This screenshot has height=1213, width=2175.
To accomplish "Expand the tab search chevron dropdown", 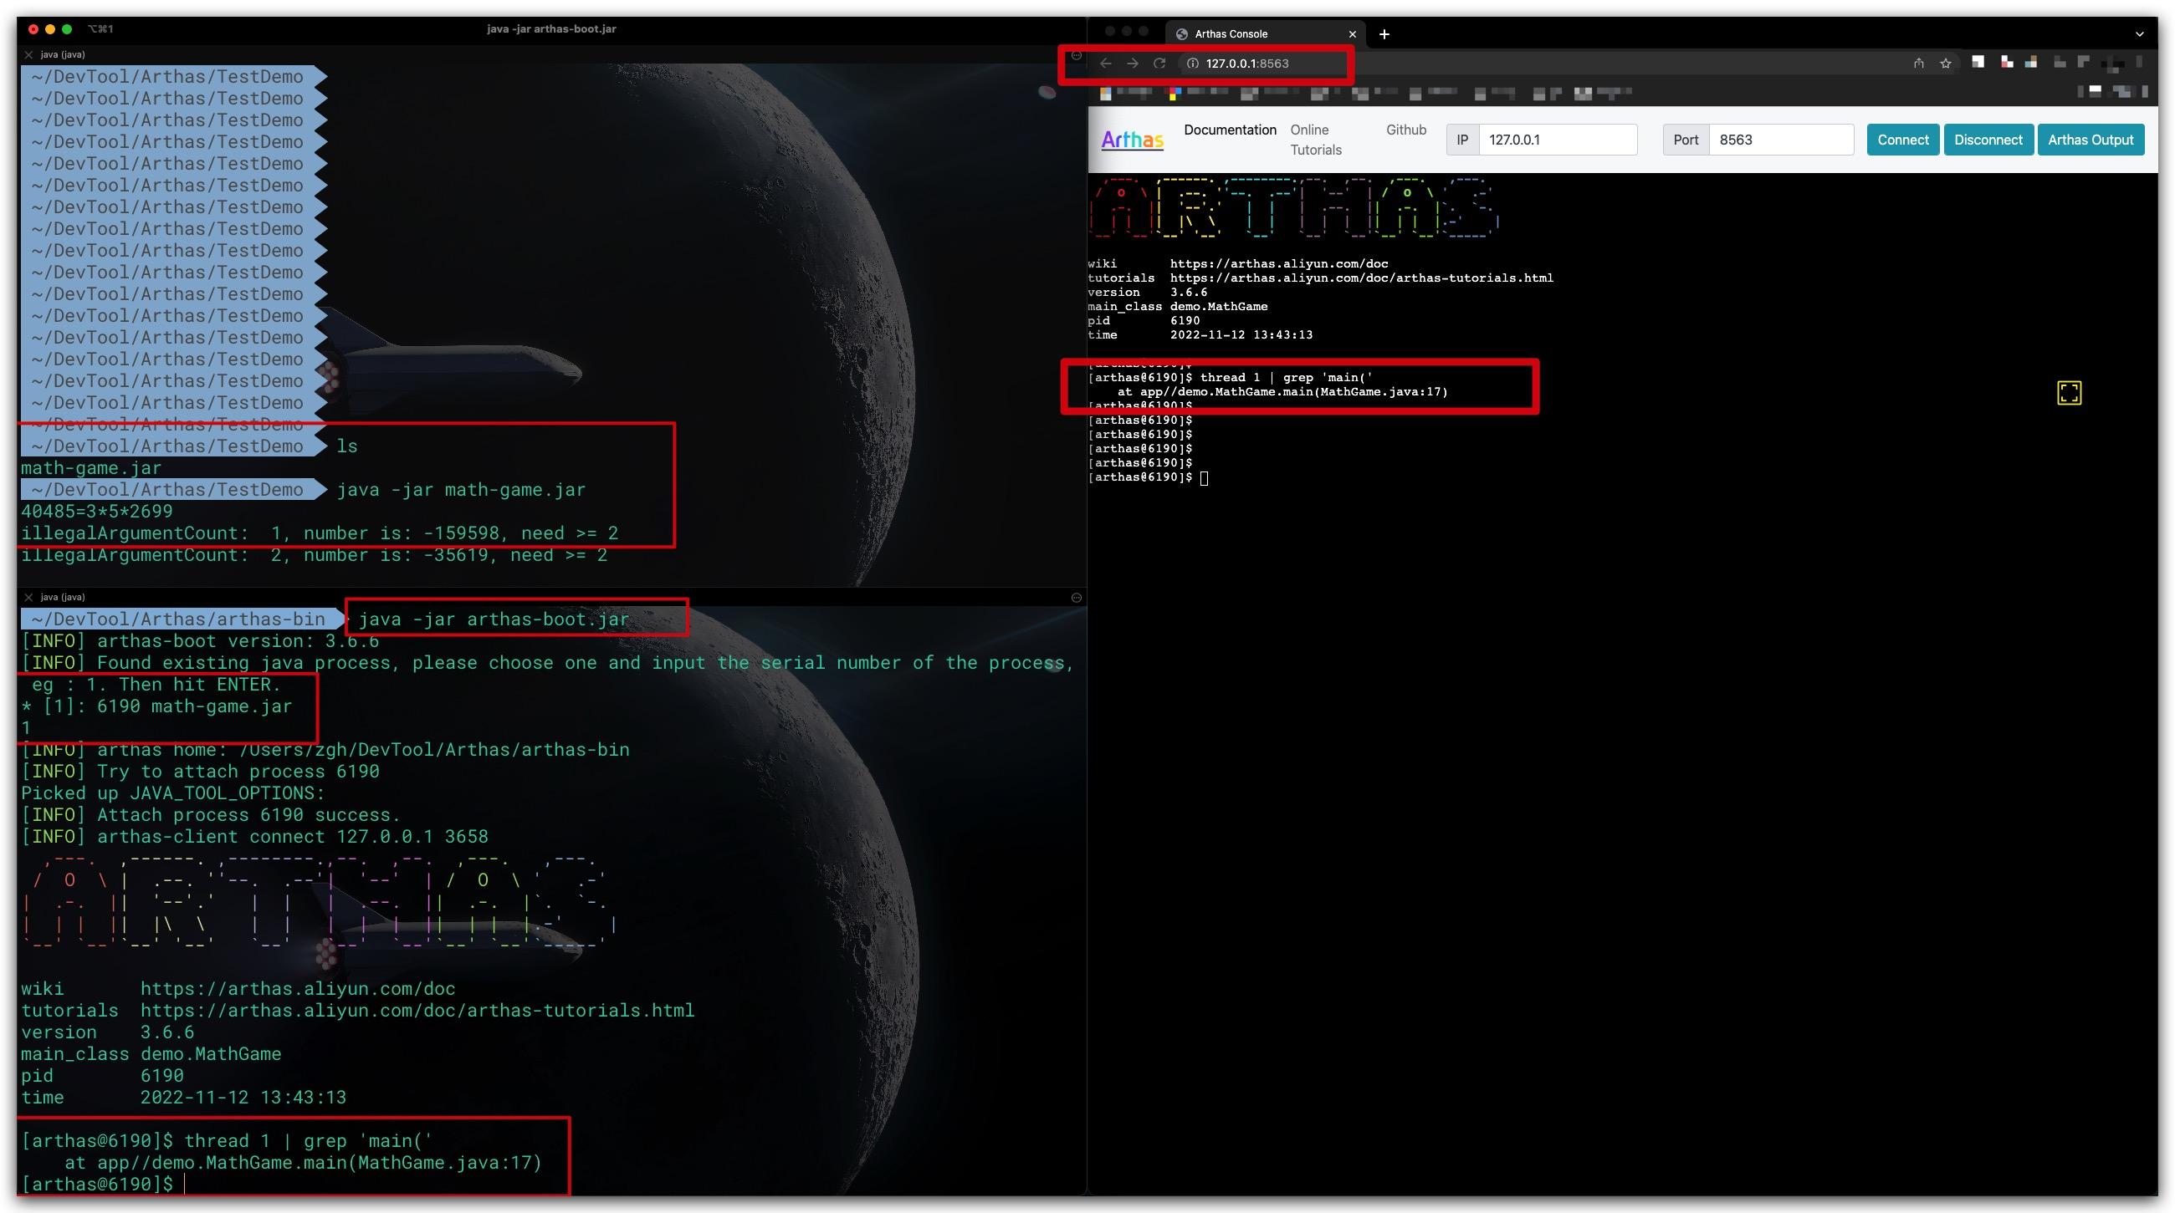I will pos(2139,34).
